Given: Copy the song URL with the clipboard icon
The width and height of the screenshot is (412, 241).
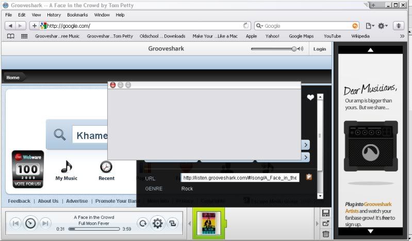Looking at the screenshot, I should pyautogui.click(x=309, y=177).
